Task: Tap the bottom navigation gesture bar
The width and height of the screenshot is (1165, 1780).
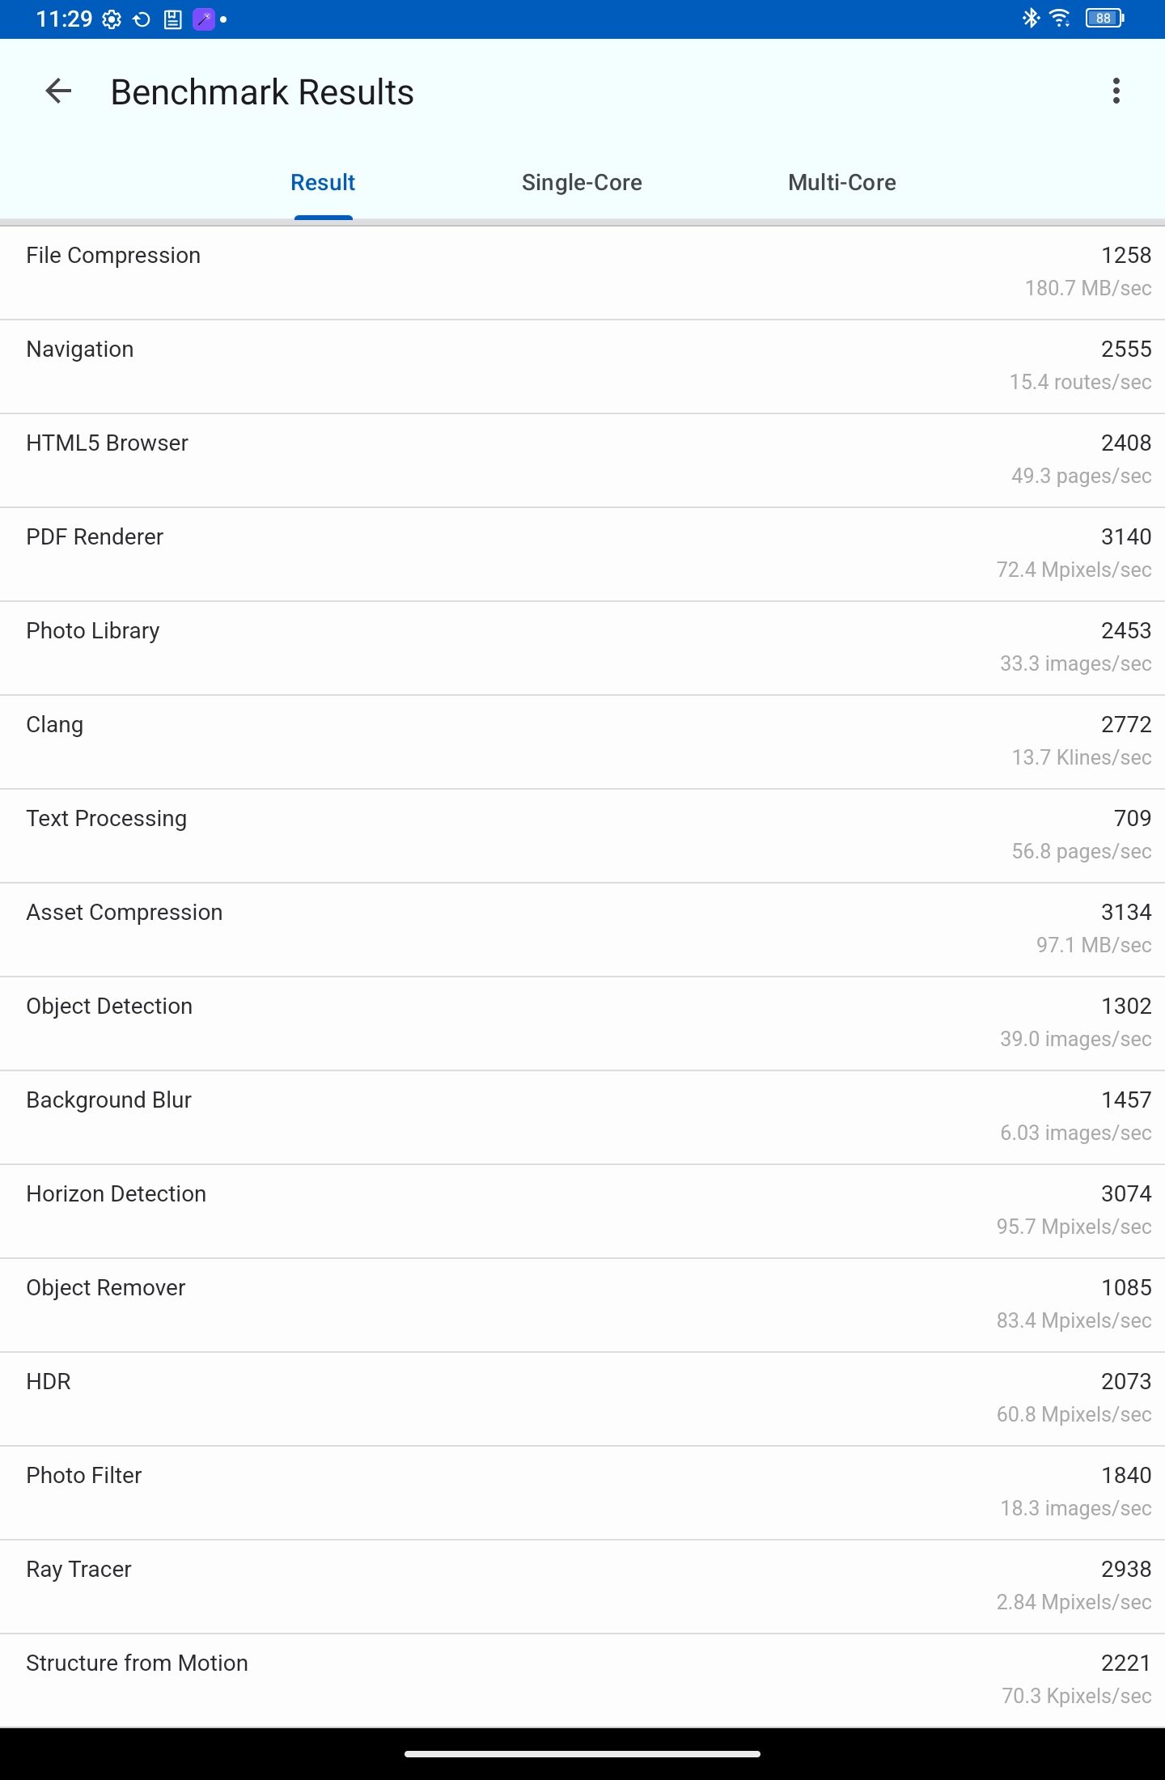Action: pyautogui.click(x=582, y=1754)
